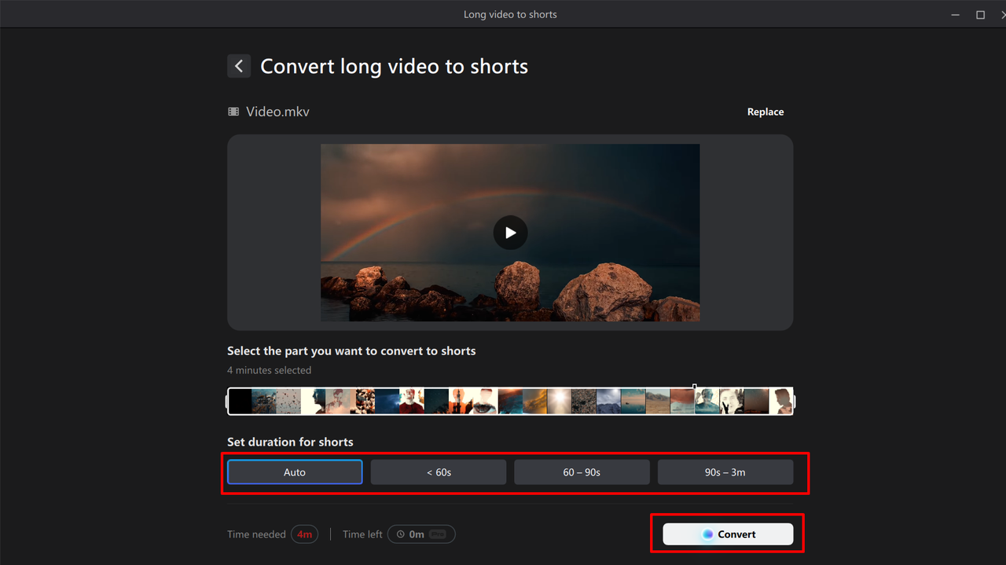Click the left trim handle of timeline

[228, 402]
